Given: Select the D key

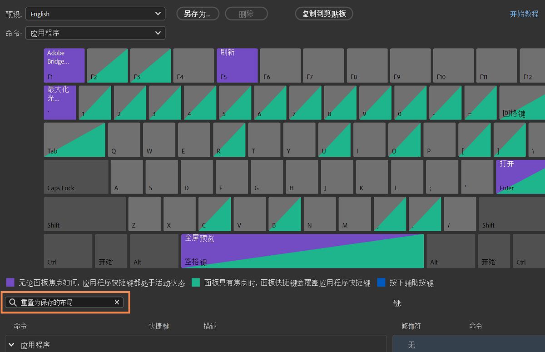Looking at the screenshot, I should 197,177.
